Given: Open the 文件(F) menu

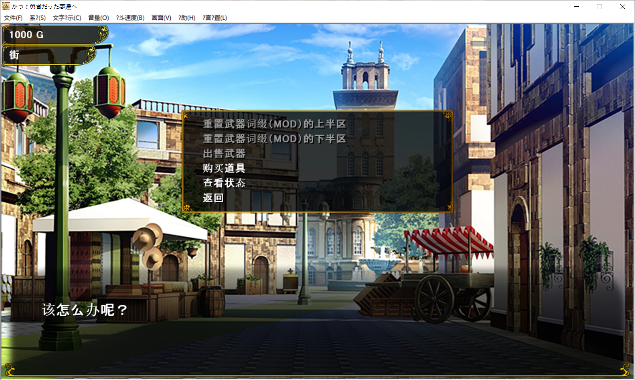Looking at the screenshot, I should click(x=13, y=18).
